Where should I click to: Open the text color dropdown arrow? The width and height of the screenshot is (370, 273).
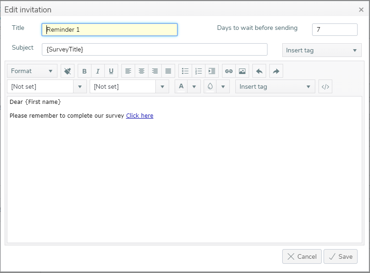[x=194, y=86]
